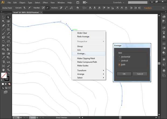Choose the Vertical axis option
This screenshot has width=167, height=119.
click(124, 61)
